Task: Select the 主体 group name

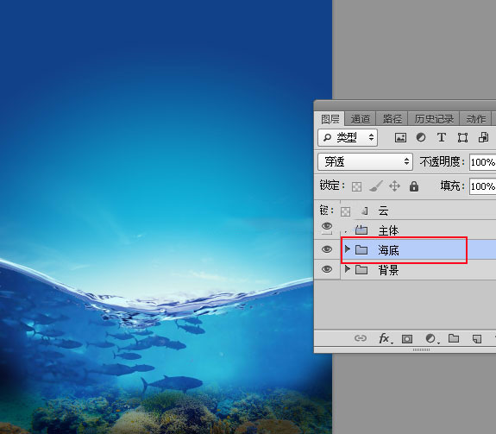Action: pyautogui.click(x=388, y=230)
